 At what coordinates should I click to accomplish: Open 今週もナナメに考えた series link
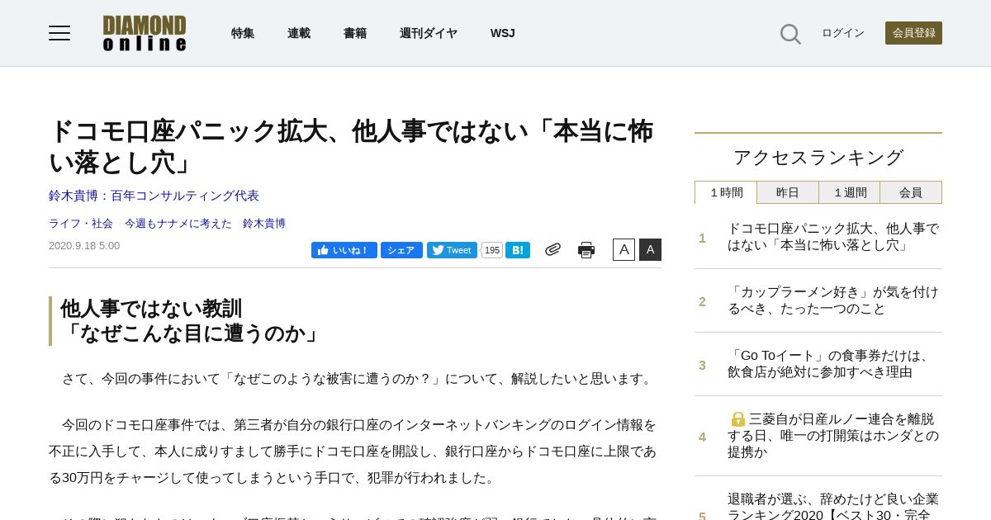coord(178,224)
